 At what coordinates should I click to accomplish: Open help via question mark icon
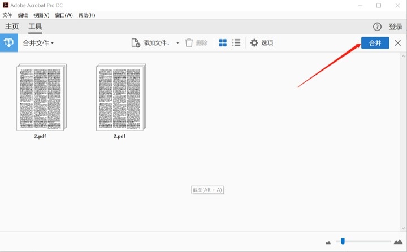(377, 27)
